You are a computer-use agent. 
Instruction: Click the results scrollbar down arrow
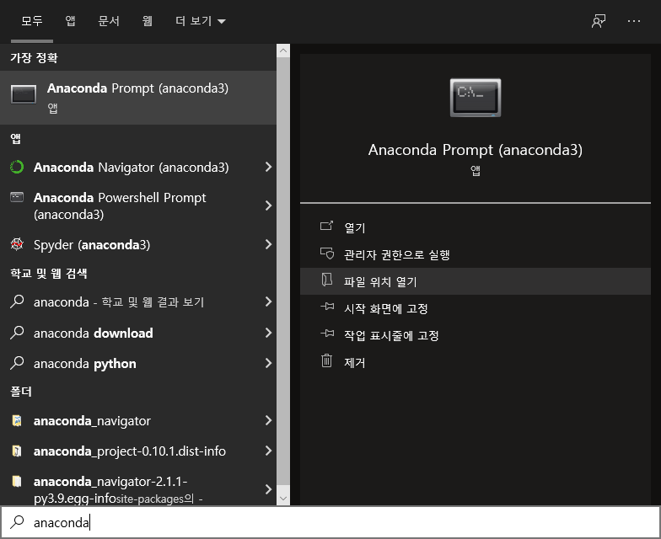(x=283, y=499)
